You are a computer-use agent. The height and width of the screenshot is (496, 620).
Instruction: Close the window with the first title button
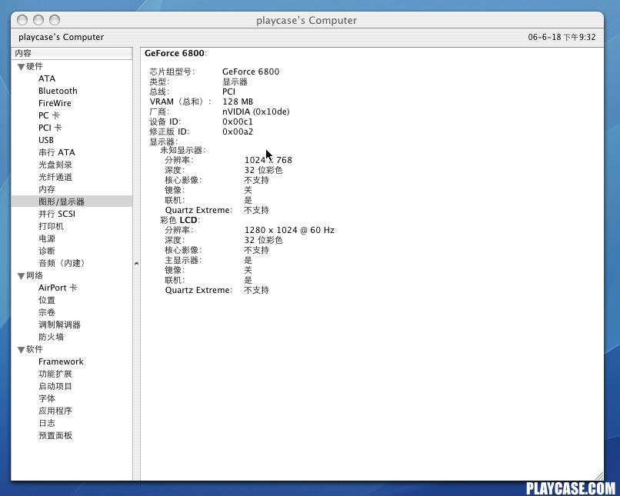click(22, 20)
